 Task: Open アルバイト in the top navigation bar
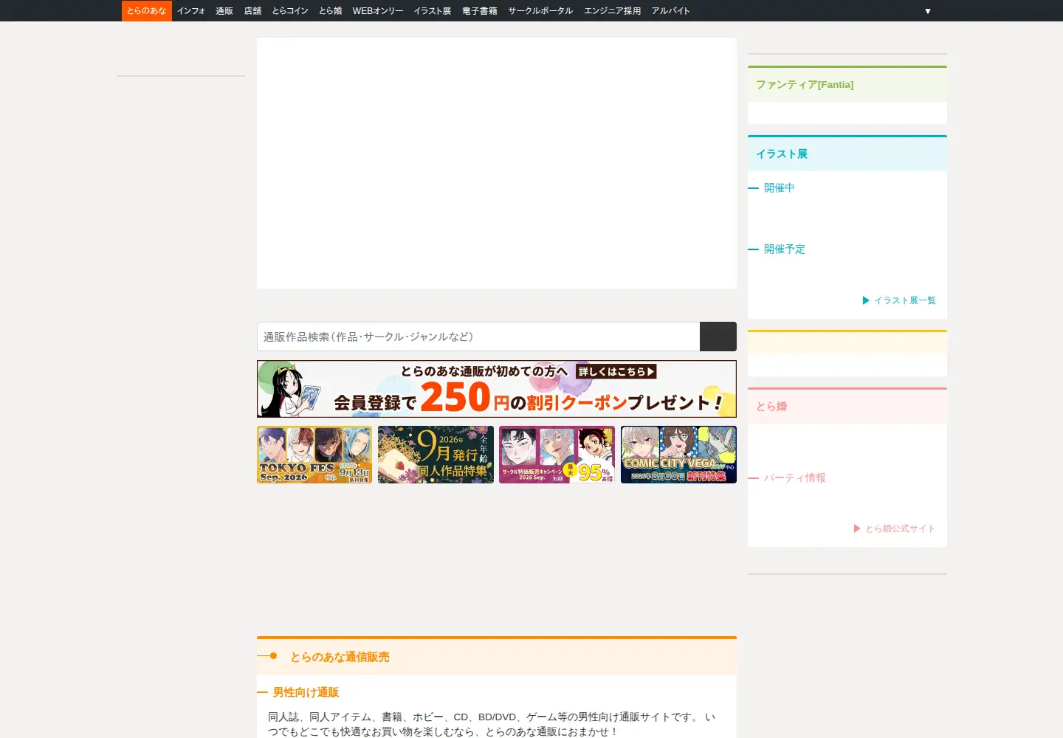(671, 11)
